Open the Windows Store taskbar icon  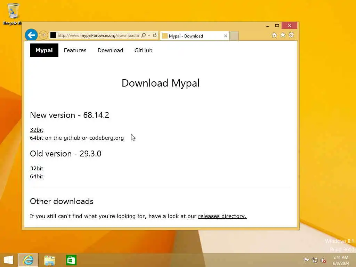click(71, 260)
